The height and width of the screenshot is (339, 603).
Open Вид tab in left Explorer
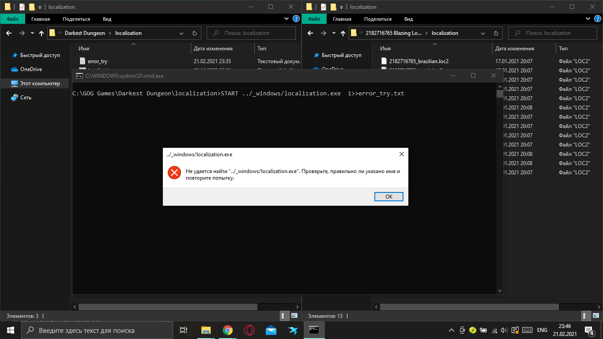pyautogui.click(x=107, y=19)
